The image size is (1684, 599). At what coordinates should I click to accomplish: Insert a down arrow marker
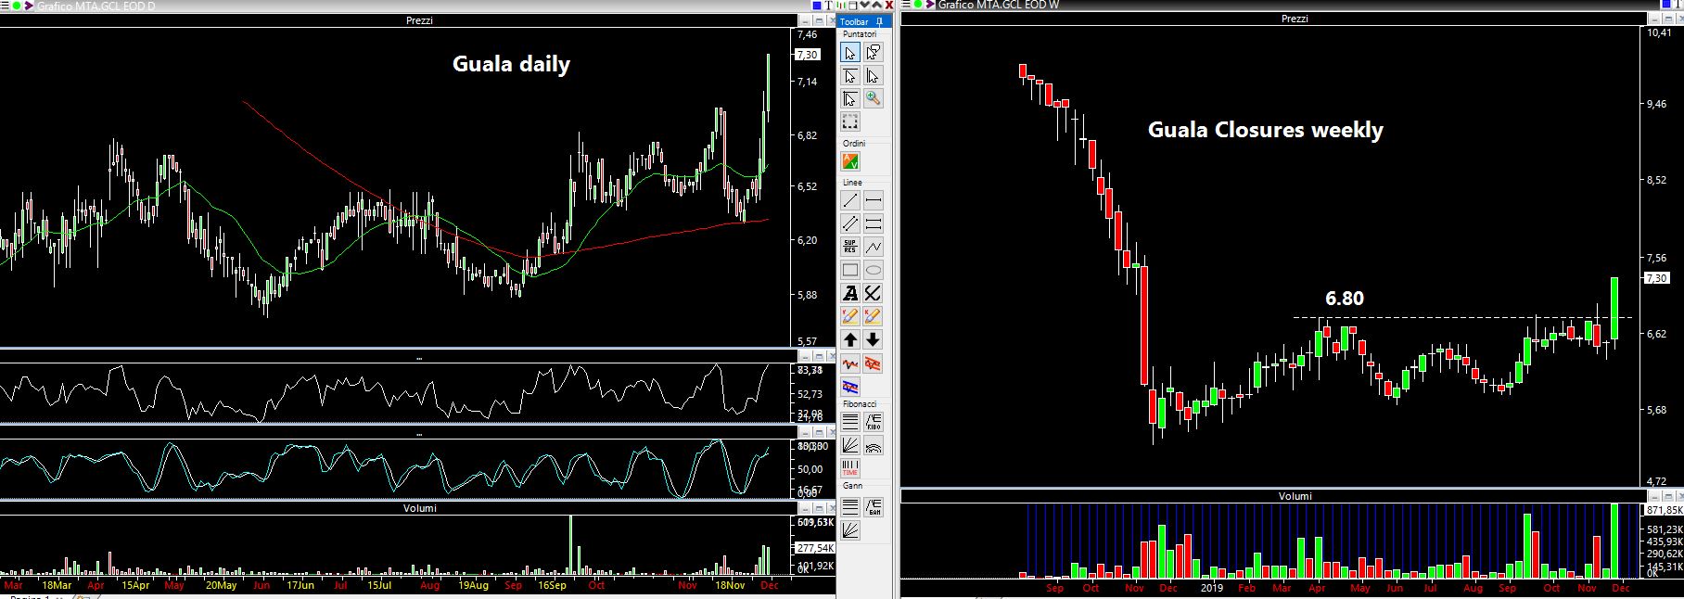tap(873, 339)
